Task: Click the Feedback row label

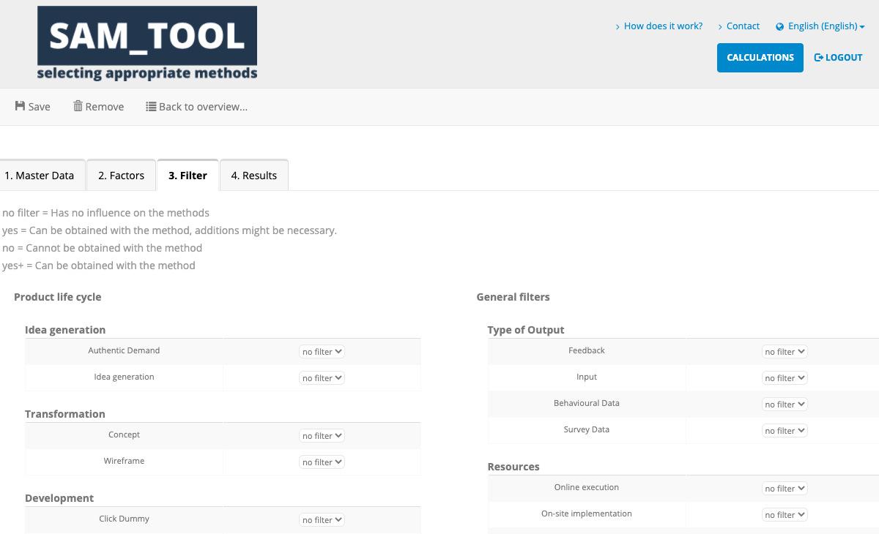Action: (x=587, y=350)
